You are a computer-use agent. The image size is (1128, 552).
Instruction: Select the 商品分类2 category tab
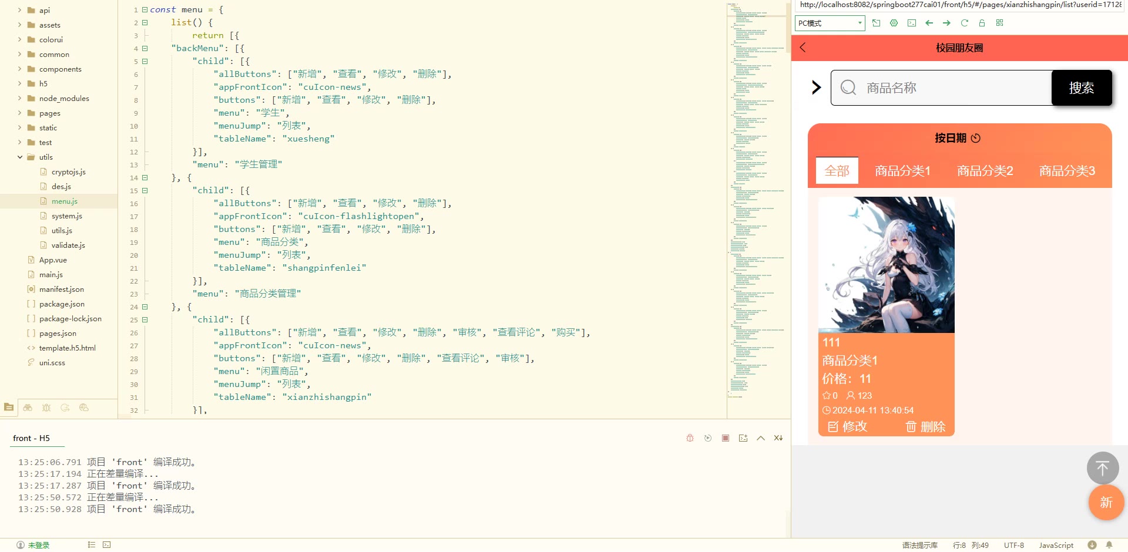[985, 171]
